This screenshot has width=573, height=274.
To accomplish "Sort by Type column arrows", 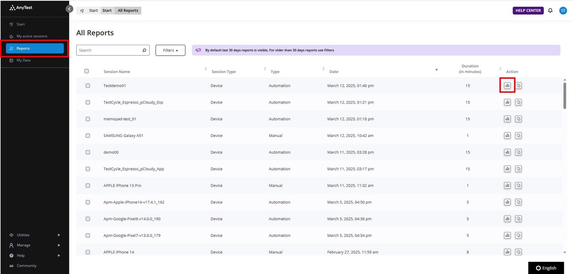I will click(x=323, y=69).
